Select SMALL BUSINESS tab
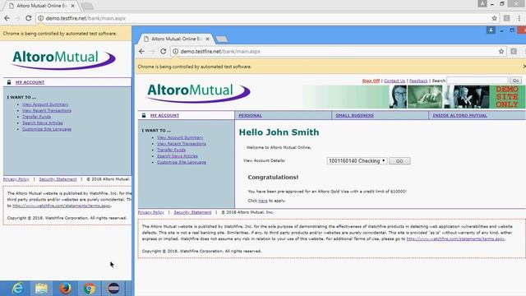The height and width of the screenshot is (296, 526). 354,115
